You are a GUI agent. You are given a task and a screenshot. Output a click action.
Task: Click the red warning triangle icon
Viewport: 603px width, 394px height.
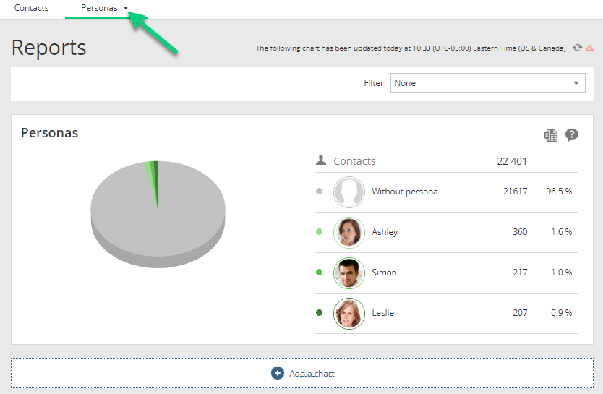pyautogui.click(x=589, y=48)
